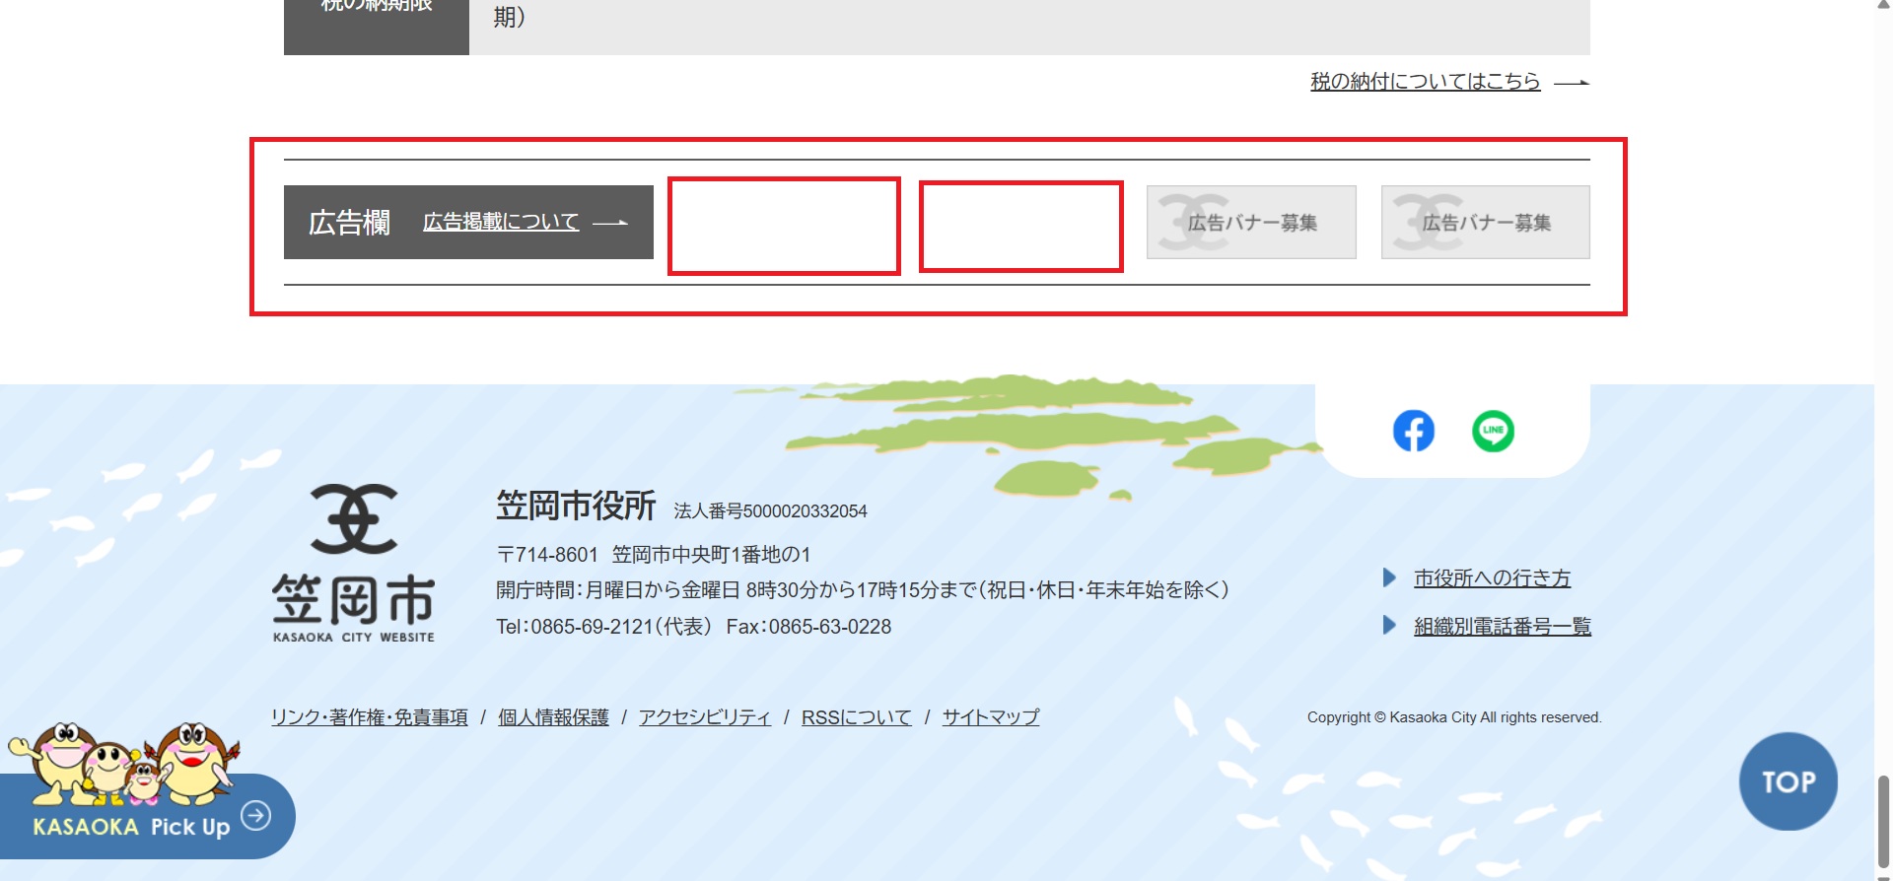This screenshot has width=1893, height=881.
Task: Click the 開庁時間 opening hours line
Action: (863, 590)
